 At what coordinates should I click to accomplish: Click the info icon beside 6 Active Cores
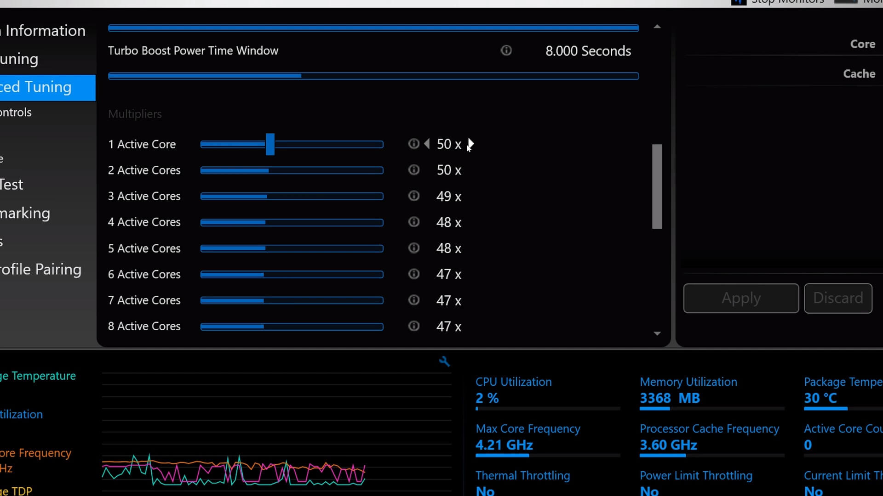[413, 274]
